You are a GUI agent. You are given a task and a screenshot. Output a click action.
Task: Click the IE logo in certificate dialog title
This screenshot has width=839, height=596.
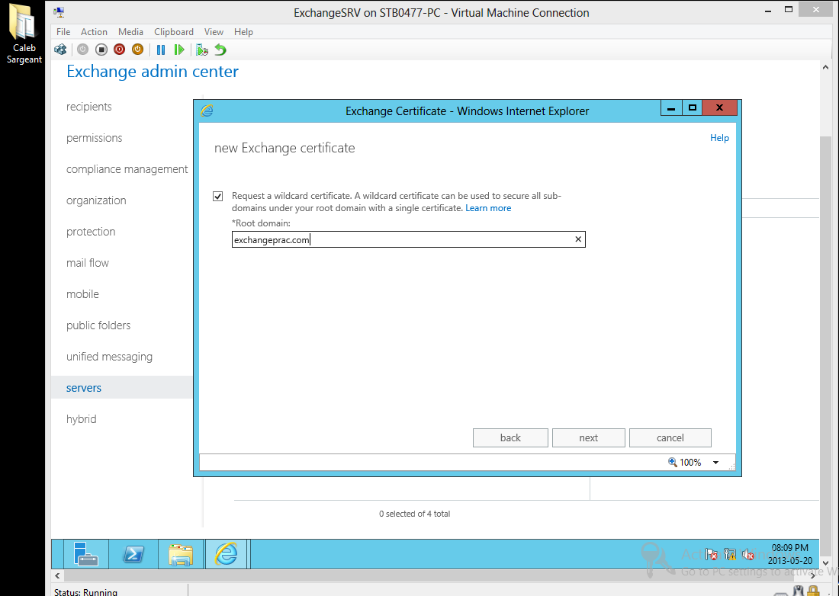(207, 111)
